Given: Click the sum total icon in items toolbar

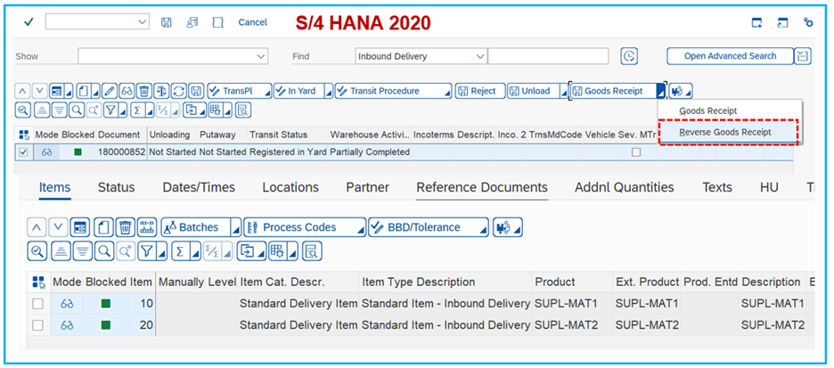Looking at the screenshot, I should [178, 251].
